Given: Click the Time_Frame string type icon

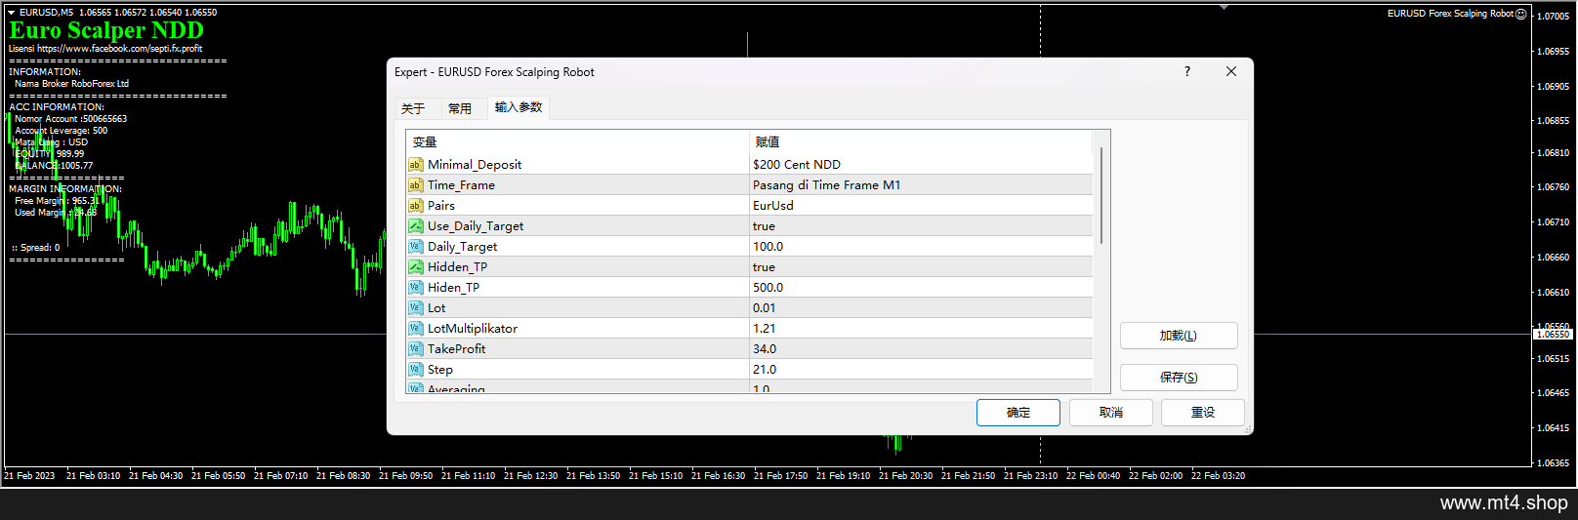Looking at the screenshot, I should (x=415, y=185).
